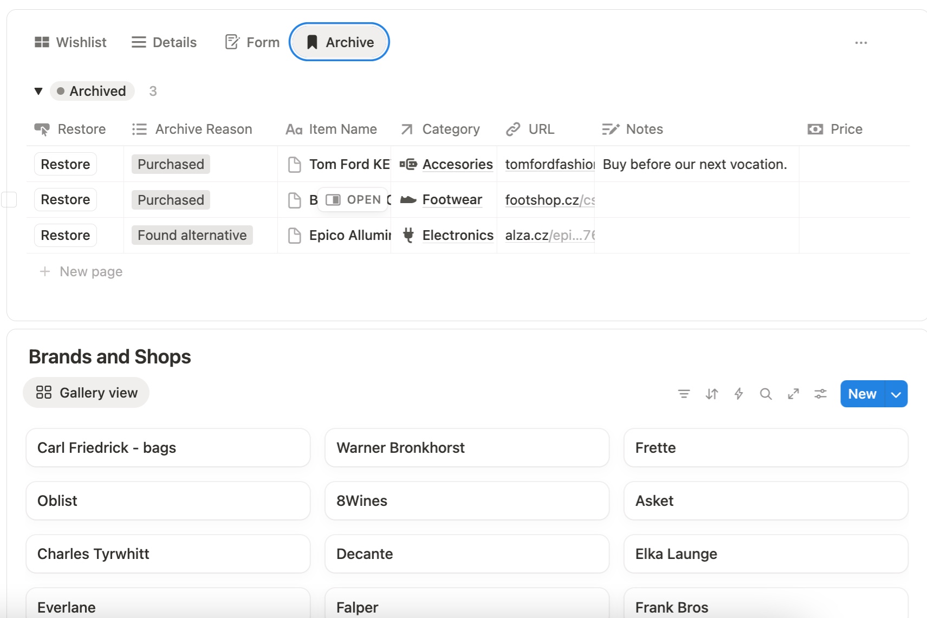Open automations via lightning bolt icon
Image resolution: width=927 pixels, height=618 pixels.
tap(738, 394)
